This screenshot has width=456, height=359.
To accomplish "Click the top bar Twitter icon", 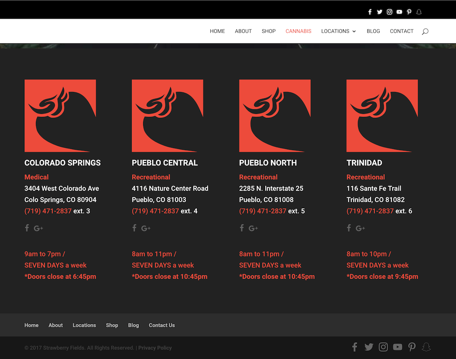I will 380,12.
